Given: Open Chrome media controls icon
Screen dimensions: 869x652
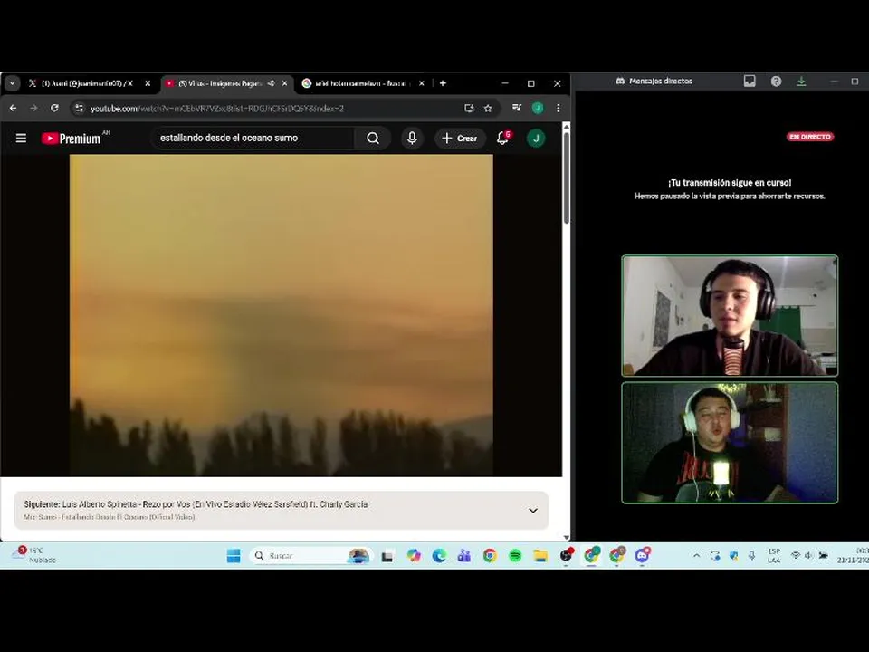Looking at the screenshot, I should (517, 108).
